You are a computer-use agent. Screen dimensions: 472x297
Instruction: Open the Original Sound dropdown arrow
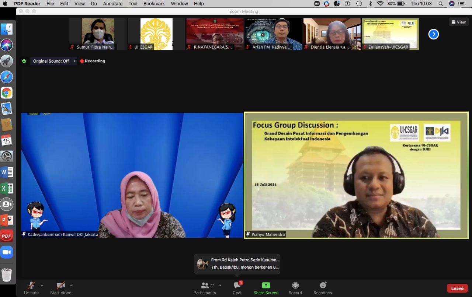(74, 61)
